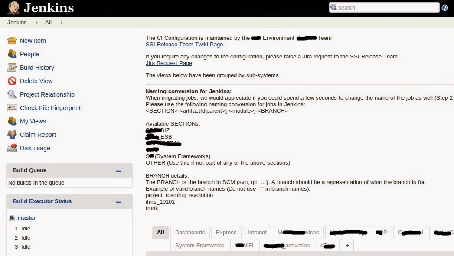Screen dimensions: 454x256
Task: Open Project Relationship link
Action: (47, 94)
